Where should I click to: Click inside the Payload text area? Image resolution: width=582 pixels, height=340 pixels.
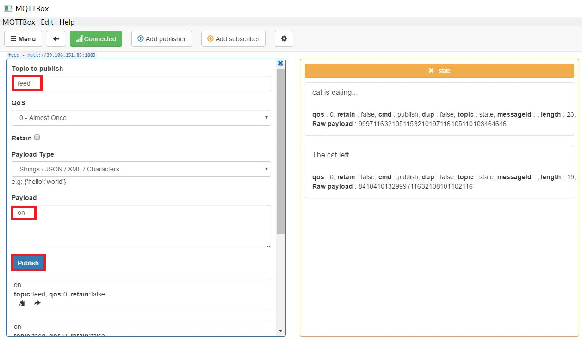(x=141, y=227)
